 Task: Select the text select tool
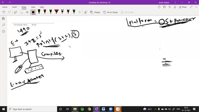(16, 12)
